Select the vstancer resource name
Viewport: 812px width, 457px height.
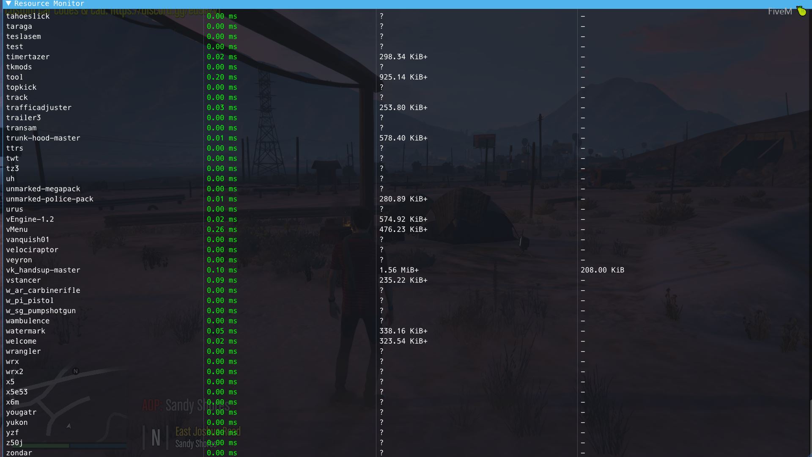(23, 280)
